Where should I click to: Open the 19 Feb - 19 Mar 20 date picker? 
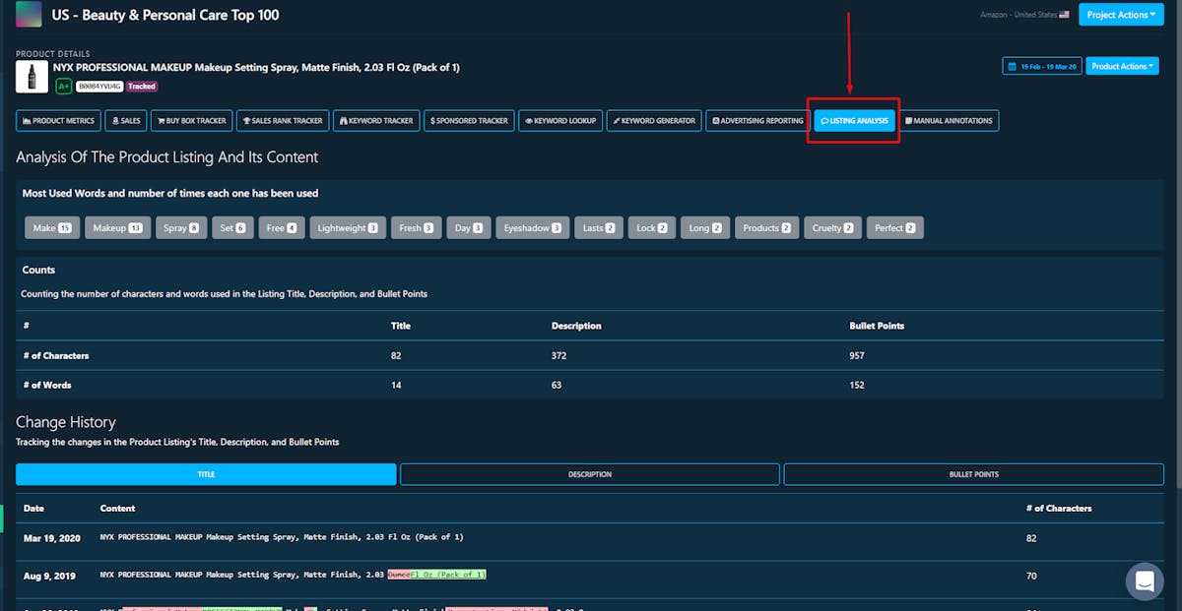[x=1042, y=66]
